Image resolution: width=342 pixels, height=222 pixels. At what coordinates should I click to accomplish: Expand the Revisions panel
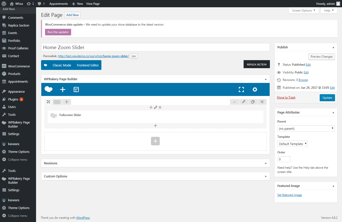coord(266,163)
